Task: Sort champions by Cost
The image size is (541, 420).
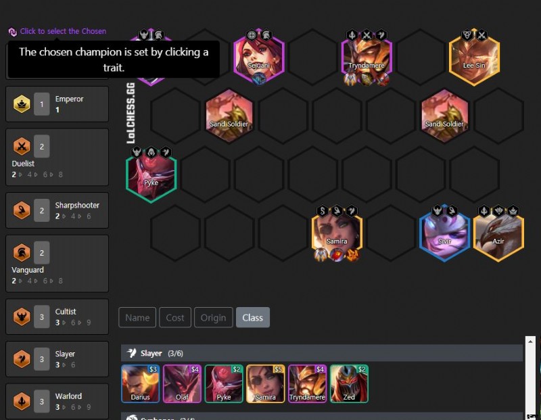Action: (x=175, y=317)
